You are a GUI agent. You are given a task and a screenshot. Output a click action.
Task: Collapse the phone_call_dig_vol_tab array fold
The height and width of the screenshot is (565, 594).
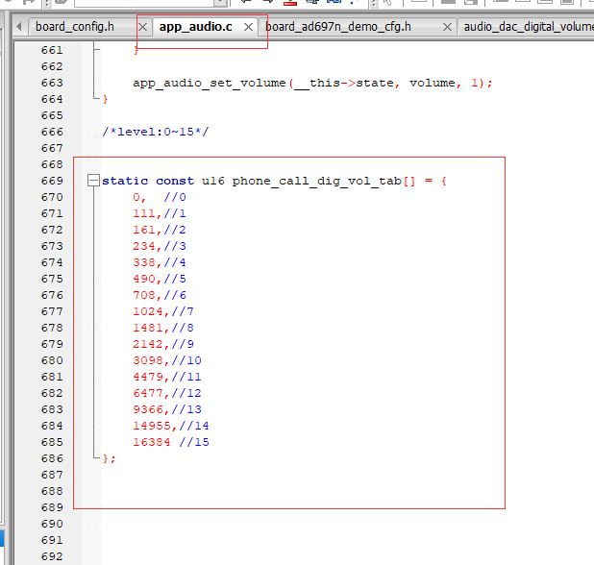click(93, 181)
